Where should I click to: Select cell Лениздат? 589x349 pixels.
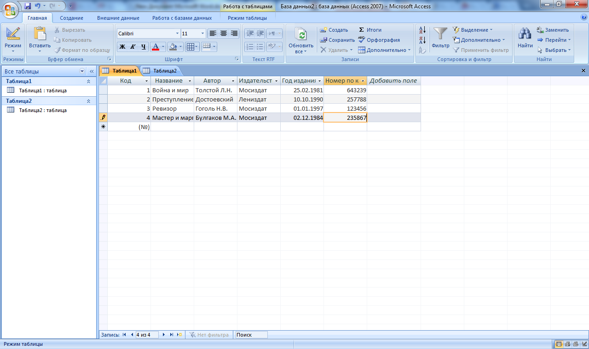point(259,99)
